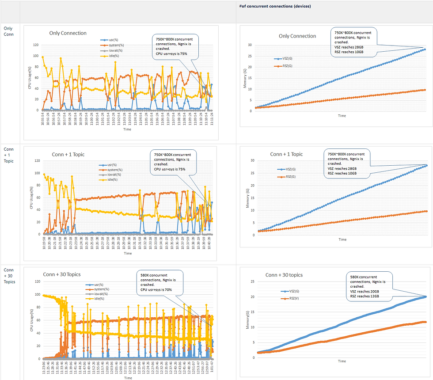Click the 'Only Conn' row label cell
The width and height of the screenshot is (433, 380).
10,84
